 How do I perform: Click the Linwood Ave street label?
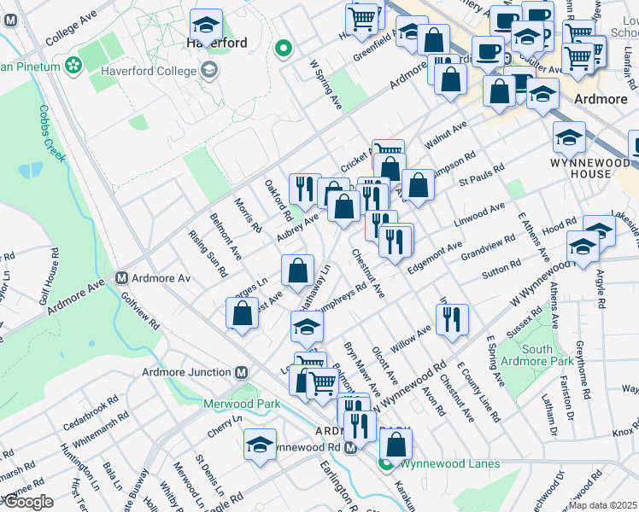(479, 215)
